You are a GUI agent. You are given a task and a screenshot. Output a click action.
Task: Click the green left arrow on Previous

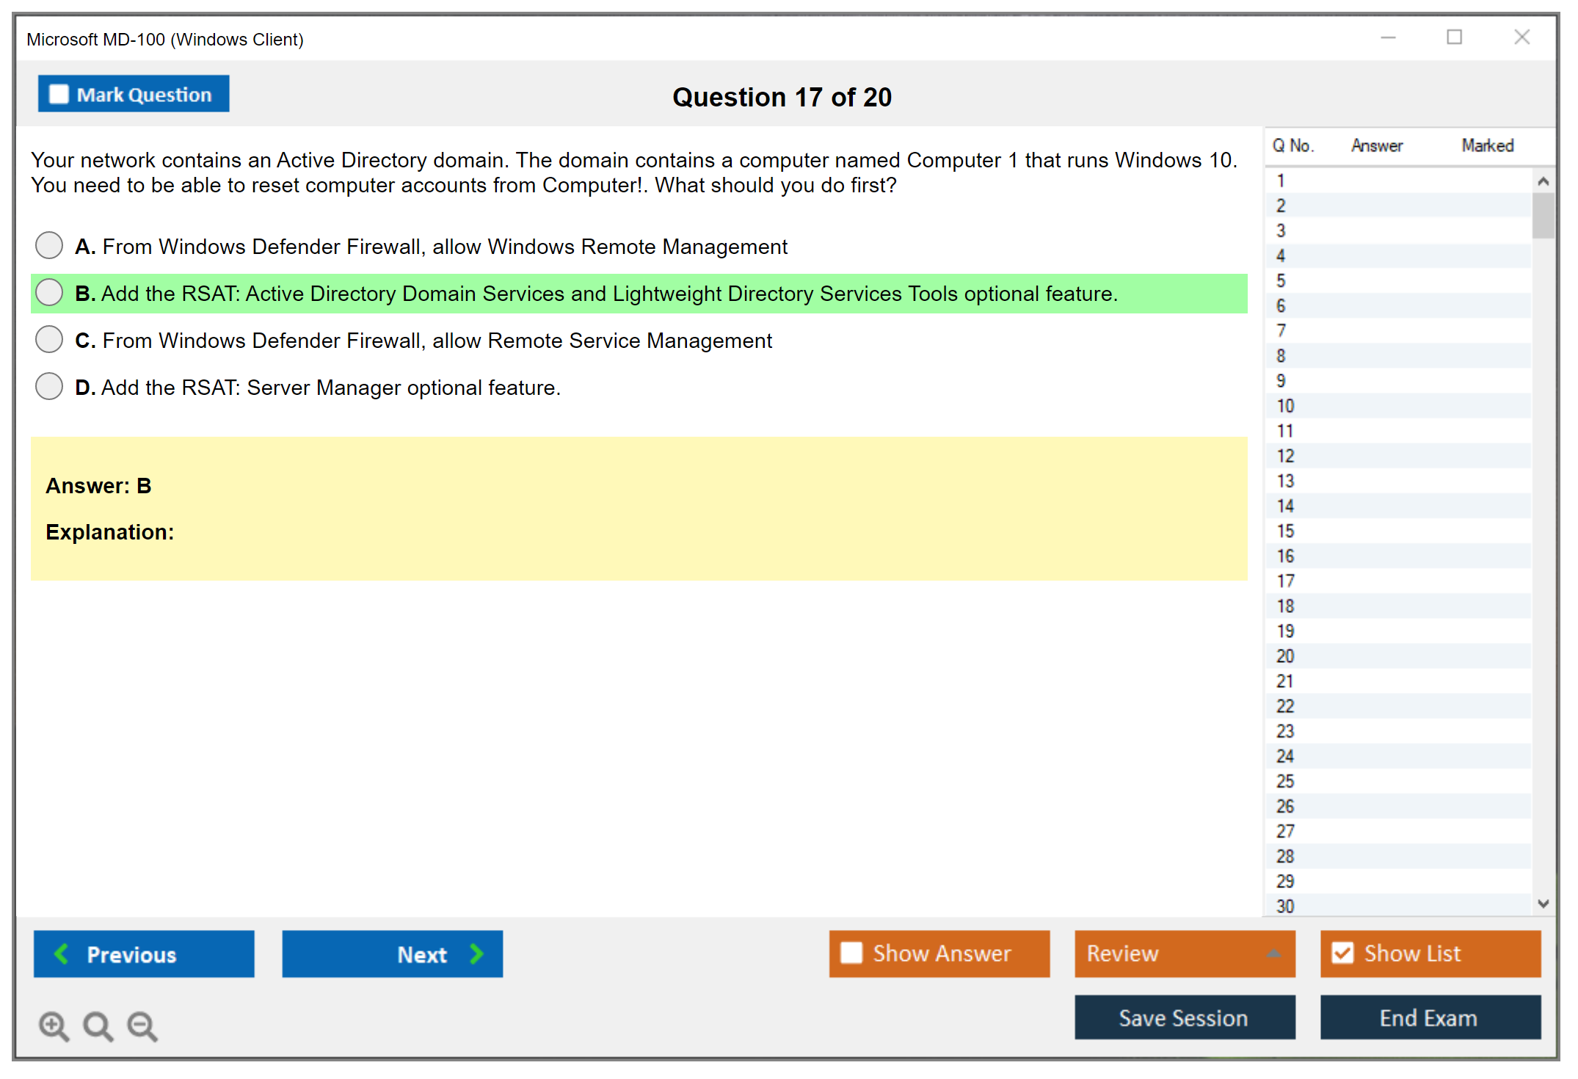[x=62, y=953]
